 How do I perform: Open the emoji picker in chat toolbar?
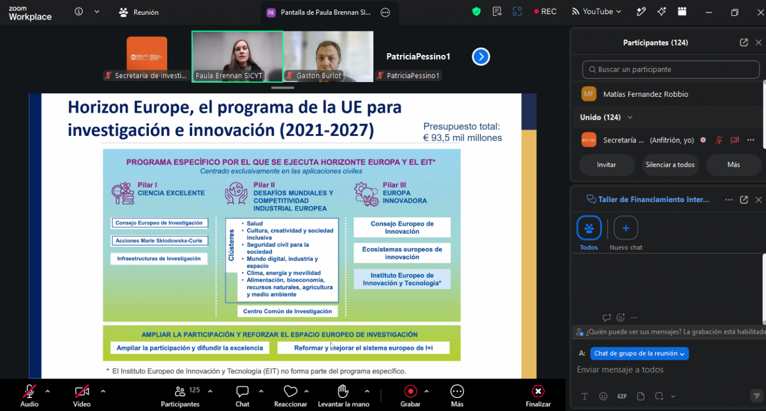(603, 396)
